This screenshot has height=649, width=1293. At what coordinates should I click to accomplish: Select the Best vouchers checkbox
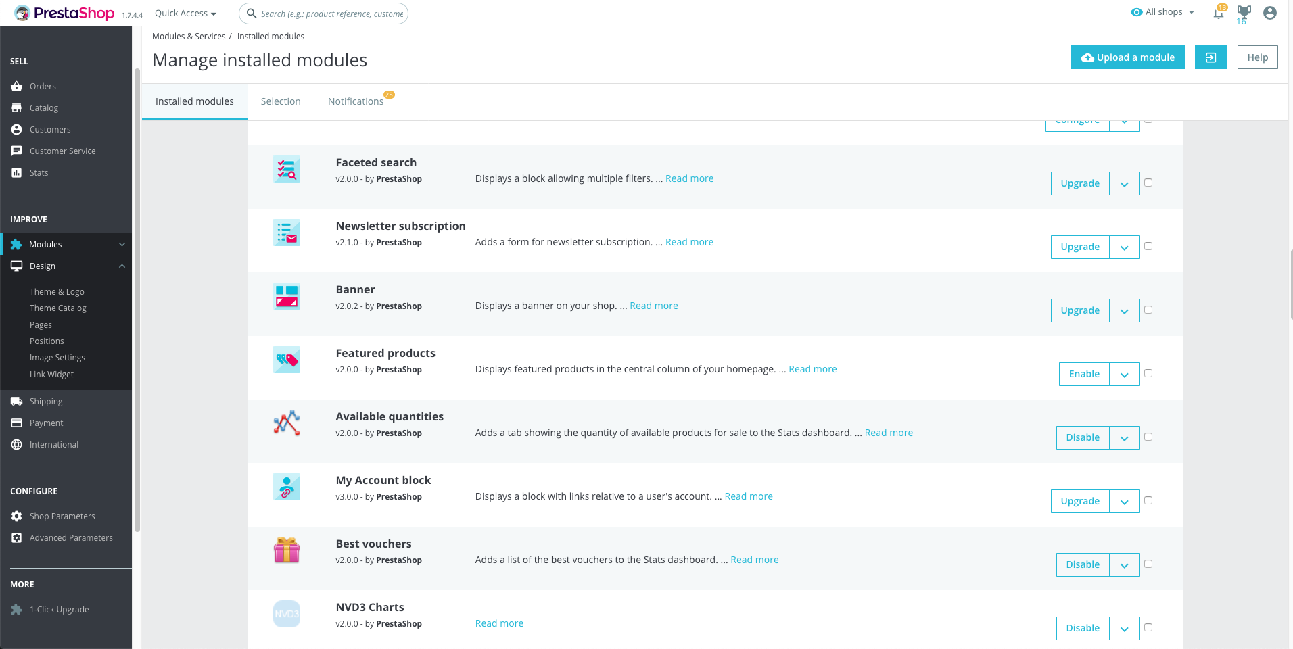pyautogui.click(x=1148, y=564)
